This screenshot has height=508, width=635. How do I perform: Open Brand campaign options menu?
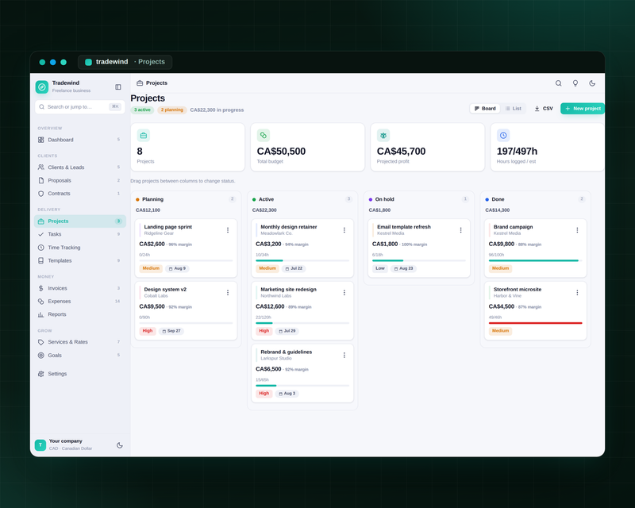577,230
